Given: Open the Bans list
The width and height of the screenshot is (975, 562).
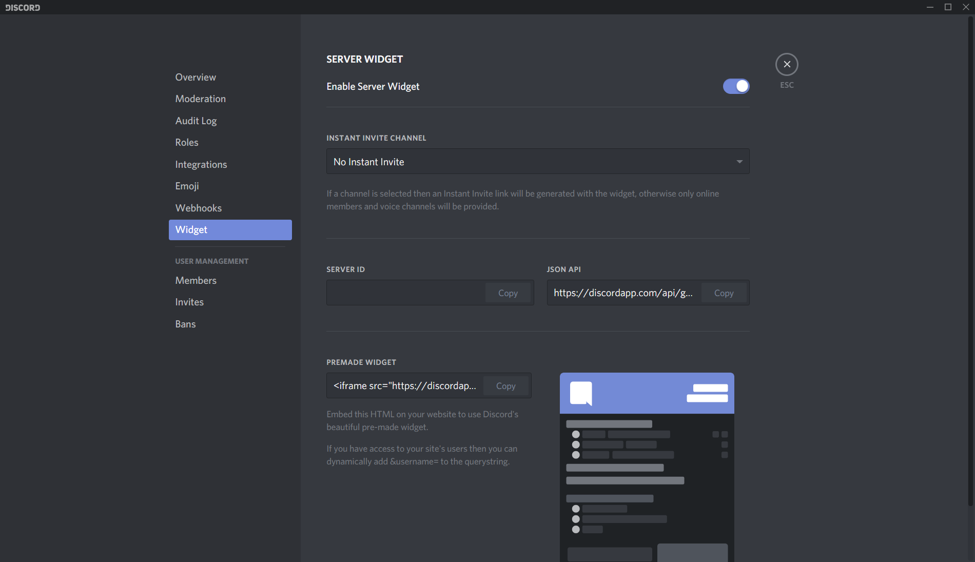Looking at the screenshot, I should pyautogui.click(x=230, y=324).
